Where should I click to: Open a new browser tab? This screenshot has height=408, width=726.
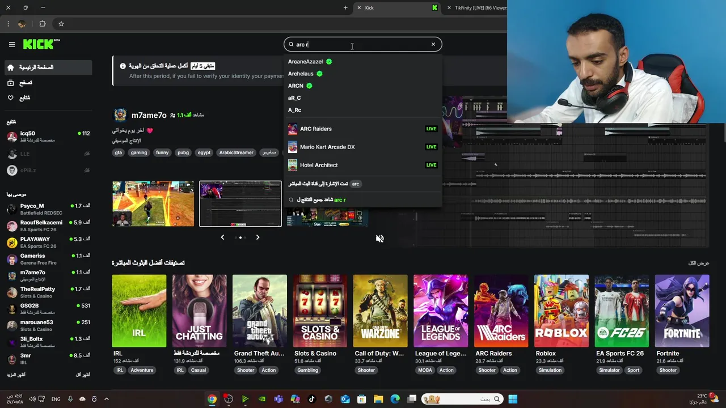pos(345,7)
